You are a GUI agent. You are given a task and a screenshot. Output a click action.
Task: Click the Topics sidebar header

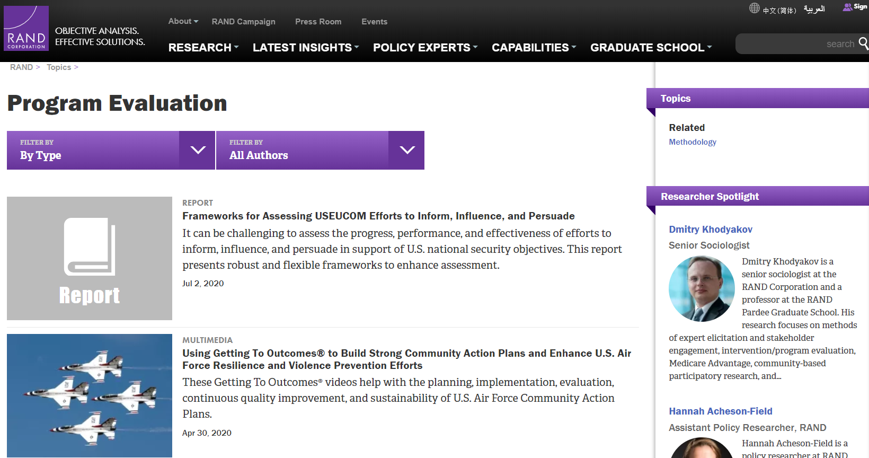pos(758,98)
